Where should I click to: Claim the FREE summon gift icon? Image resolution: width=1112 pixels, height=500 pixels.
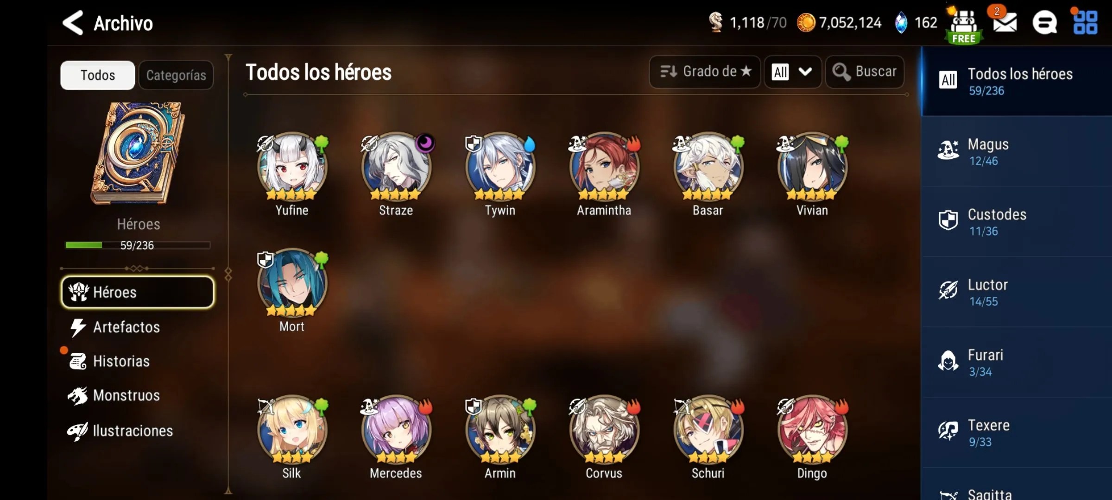pyautogui.click(x=964, y=25)
